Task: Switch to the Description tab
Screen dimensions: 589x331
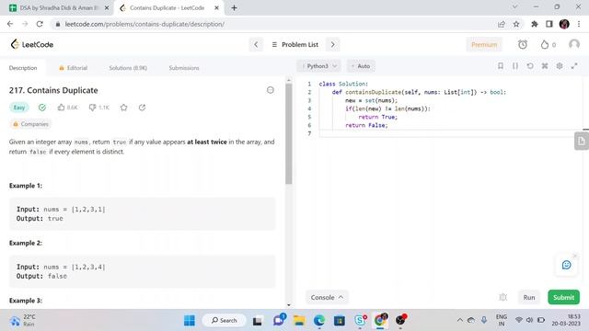Action: (x=23, y=68)
